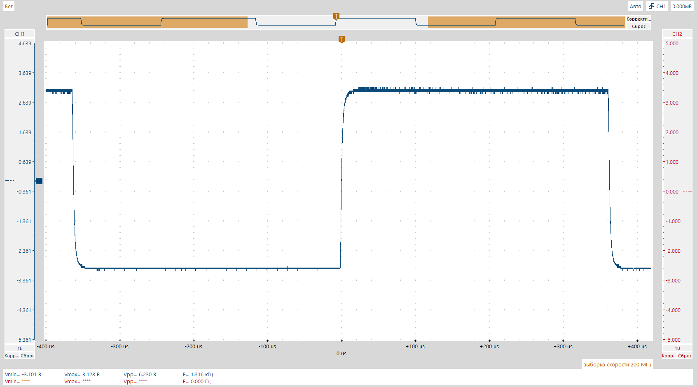Click the +200 us time axis label
Viewport: 697px width, 387px height.
coord(489,346)
